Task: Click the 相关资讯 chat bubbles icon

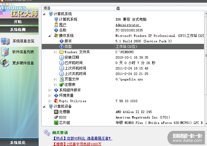Action: (x=47, y=133)
